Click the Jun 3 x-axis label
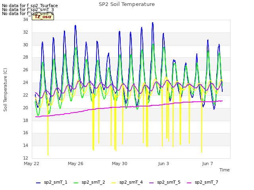 [164, 163]
